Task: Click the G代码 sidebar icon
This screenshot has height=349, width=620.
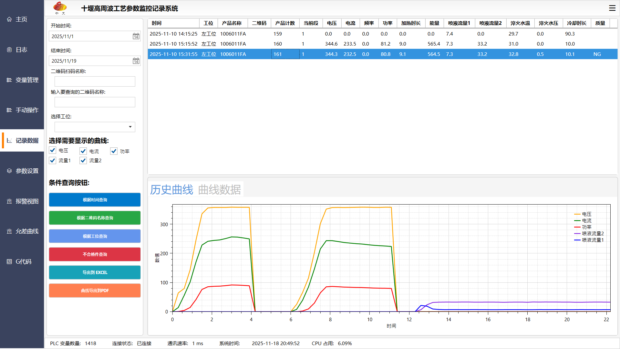Action: (x=9, y=262)
